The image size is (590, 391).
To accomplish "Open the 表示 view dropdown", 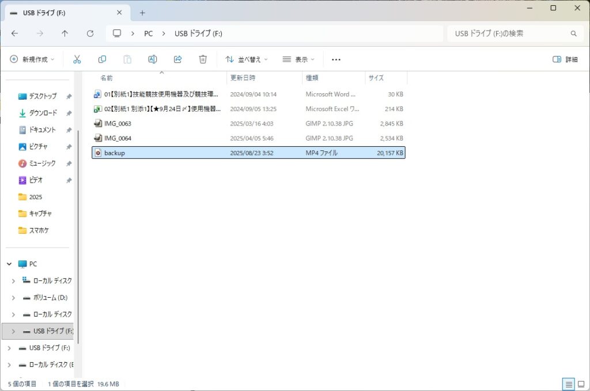I will 298,59.
